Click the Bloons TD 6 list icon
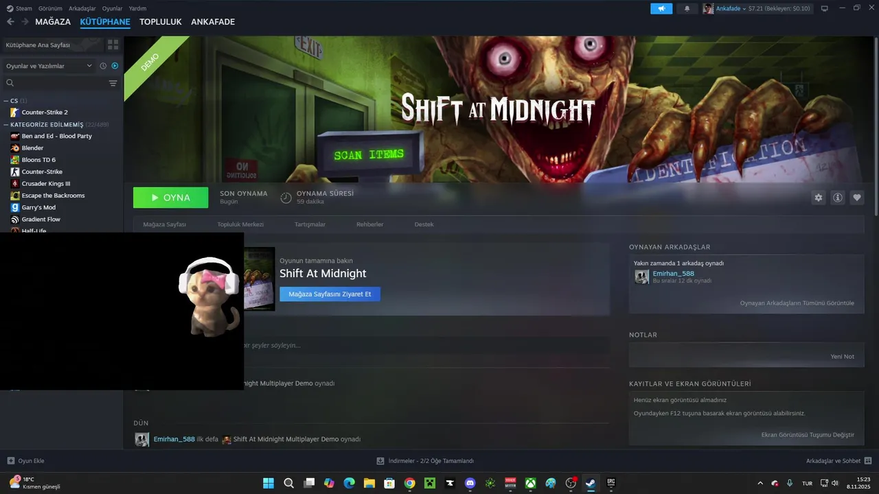Screen dimensions: 879x494 (15, 160)
